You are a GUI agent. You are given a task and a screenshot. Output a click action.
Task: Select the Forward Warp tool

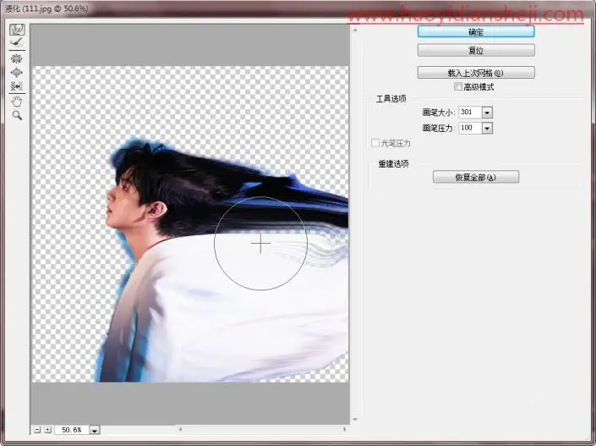click(17, 30)
